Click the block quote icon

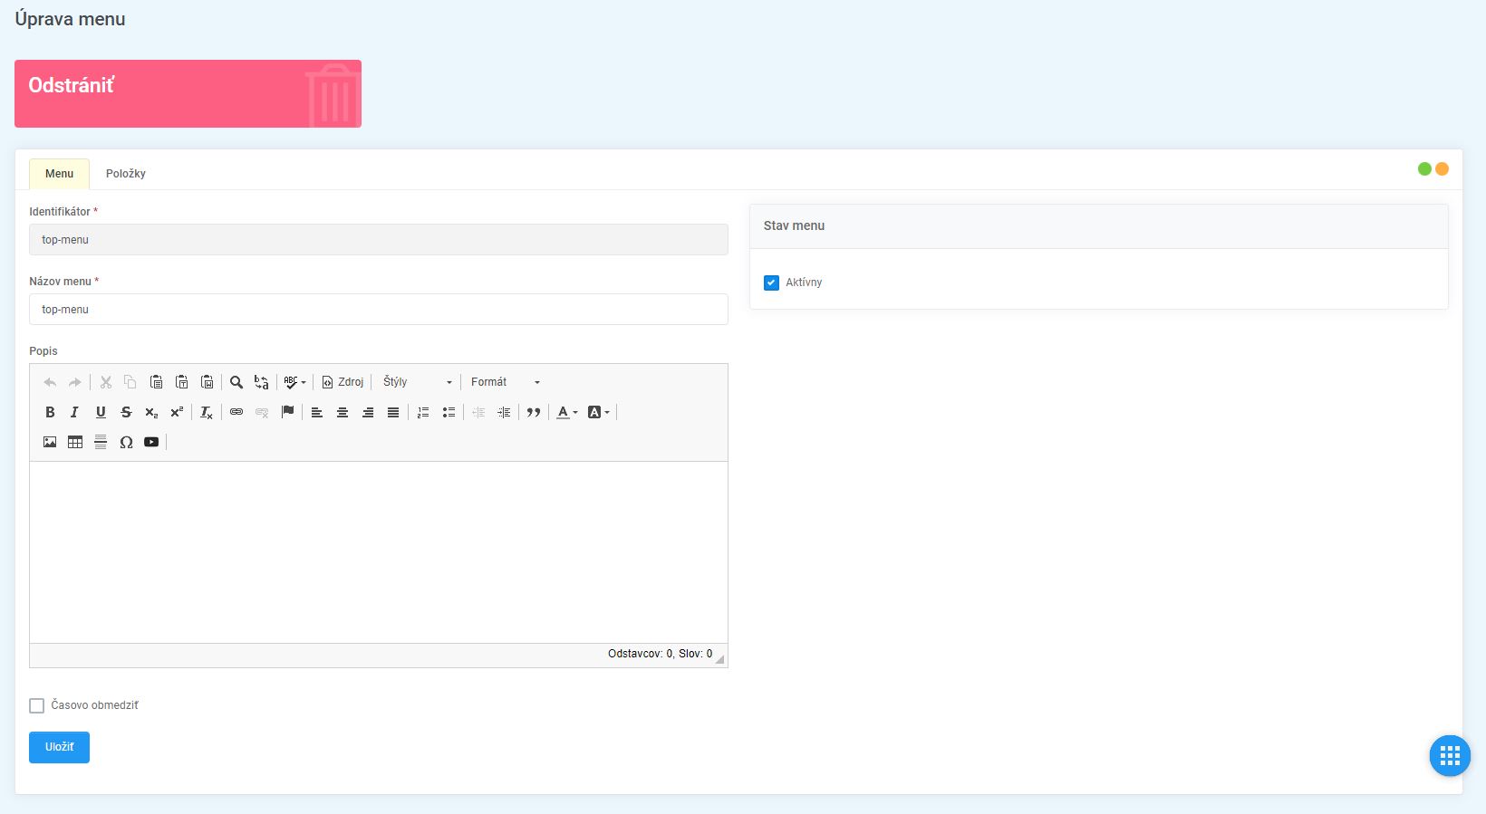click(534, 412)
